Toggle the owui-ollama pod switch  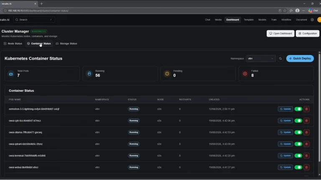pyautogui.click(x=298, y=132)
